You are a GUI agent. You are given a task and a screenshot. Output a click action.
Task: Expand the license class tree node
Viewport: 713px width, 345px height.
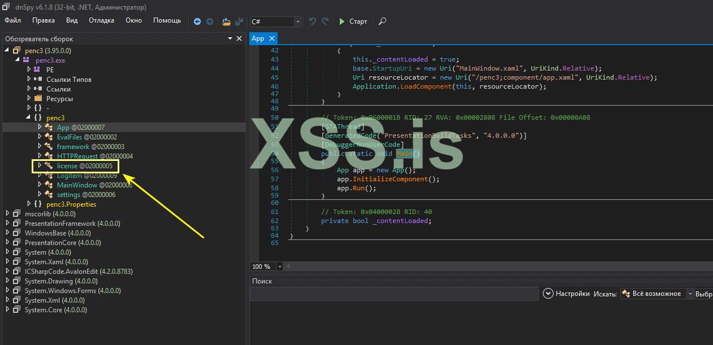point(40,166)
